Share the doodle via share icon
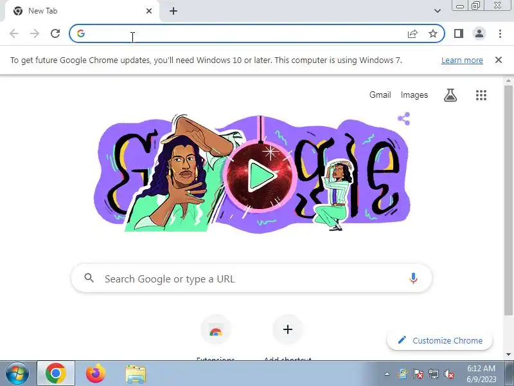Image resolution: width=514 pixels, height=386 pixels. [x=404, y=119]
